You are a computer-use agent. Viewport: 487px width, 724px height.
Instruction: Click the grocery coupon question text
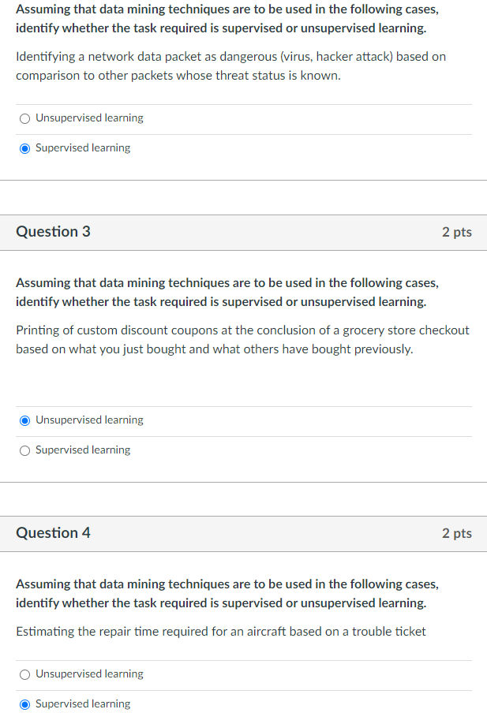click(x=242, y=339)
